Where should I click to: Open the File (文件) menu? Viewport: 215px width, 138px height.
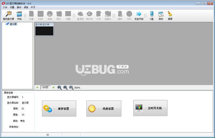tap(5, 7)
